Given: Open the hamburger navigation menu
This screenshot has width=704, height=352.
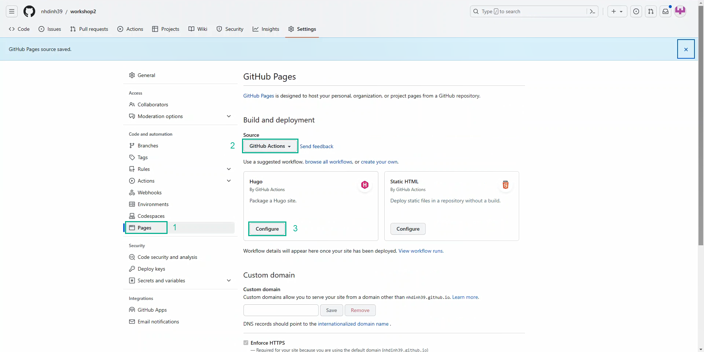Looking at the screenshot, I should coord(12,11).
